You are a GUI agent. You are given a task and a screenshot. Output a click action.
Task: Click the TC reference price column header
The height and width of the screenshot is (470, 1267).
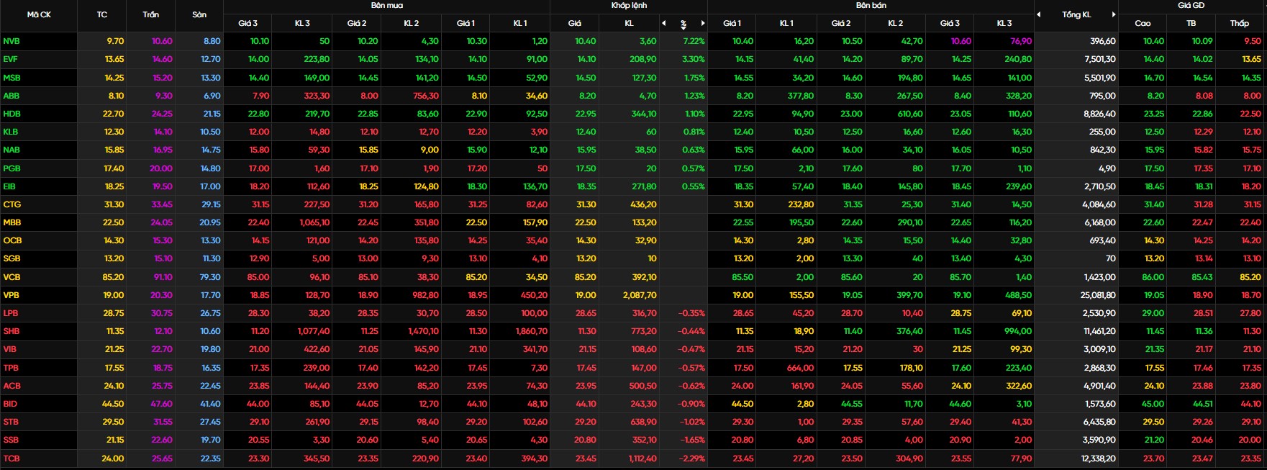coord(102,14)
